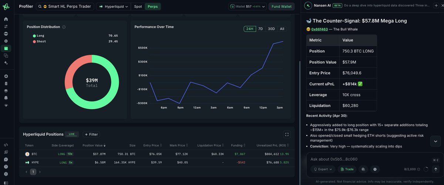Select the Perps tab
This screenshot has height=185, width=444.
point(152,7)
